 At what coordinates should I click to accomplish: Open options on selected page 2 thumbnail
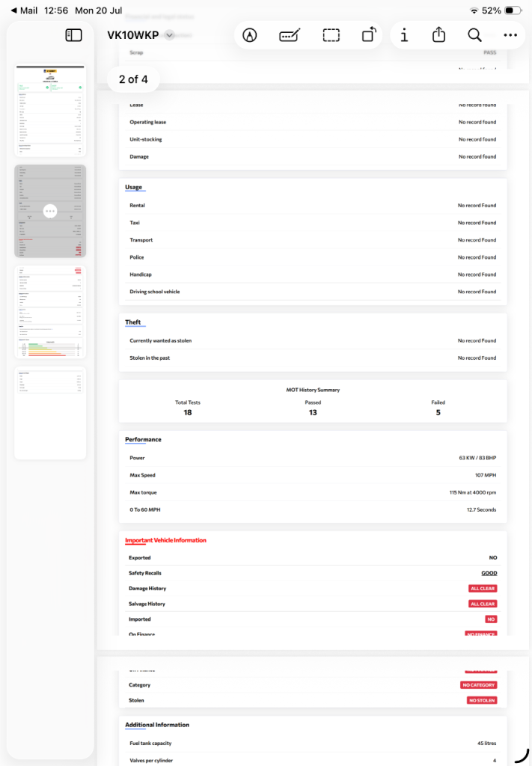pos(50,211)
